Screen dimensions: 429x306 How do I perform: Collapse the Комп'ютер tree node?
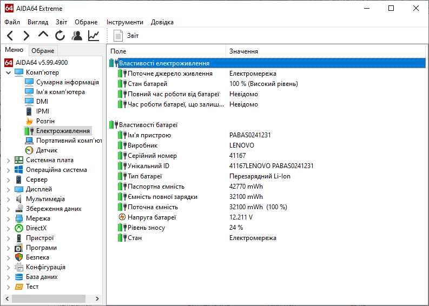click(x=8, y=72)
